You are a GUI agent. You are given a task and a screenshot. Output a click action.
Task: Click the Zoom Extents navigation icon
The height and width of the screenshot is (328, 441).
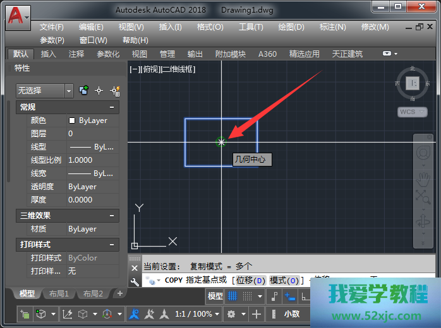[x=422, y=197]
